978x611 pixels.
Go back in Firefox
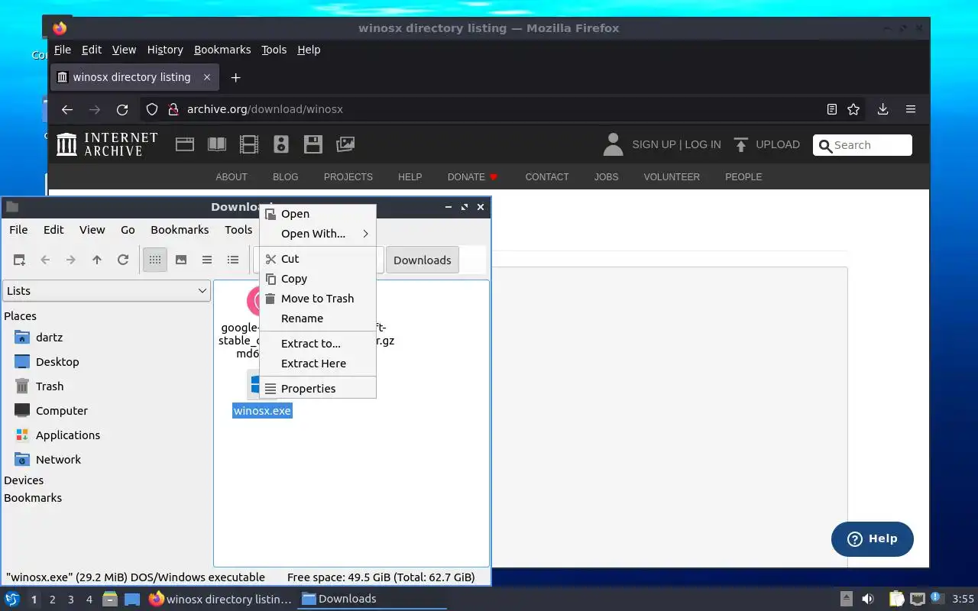[67, 109]
